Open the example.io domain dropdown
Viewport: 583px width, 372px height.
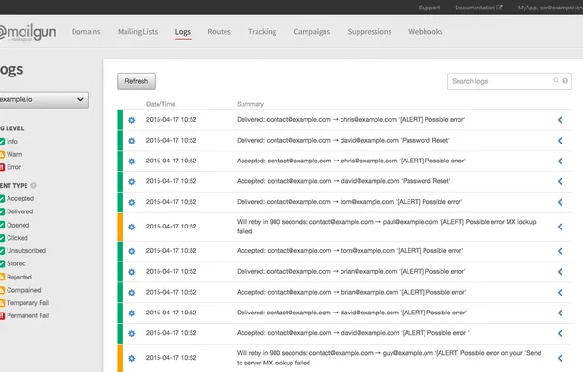(44, 100)
